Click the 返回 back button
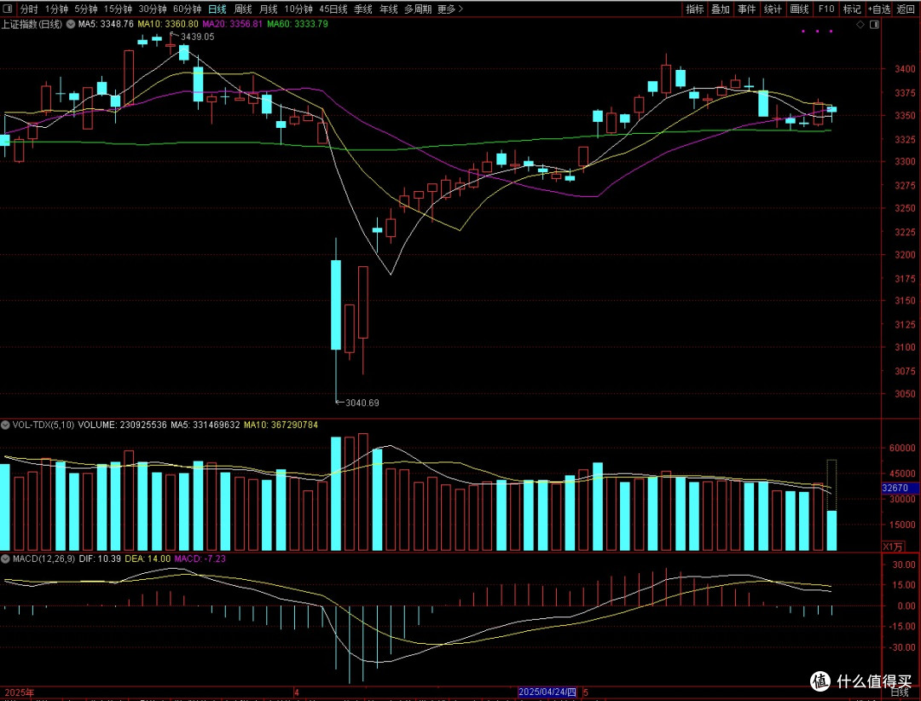Screen dimensions: 921x701 click(x=906, y=9)
